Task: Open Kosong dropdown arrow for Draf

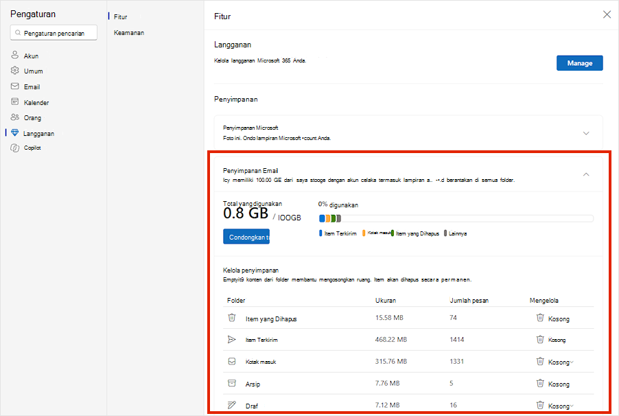Action: click(x=572, y=406)
